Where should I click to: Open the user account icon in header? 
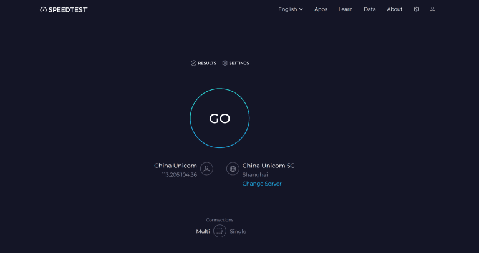tap(432, 9)
